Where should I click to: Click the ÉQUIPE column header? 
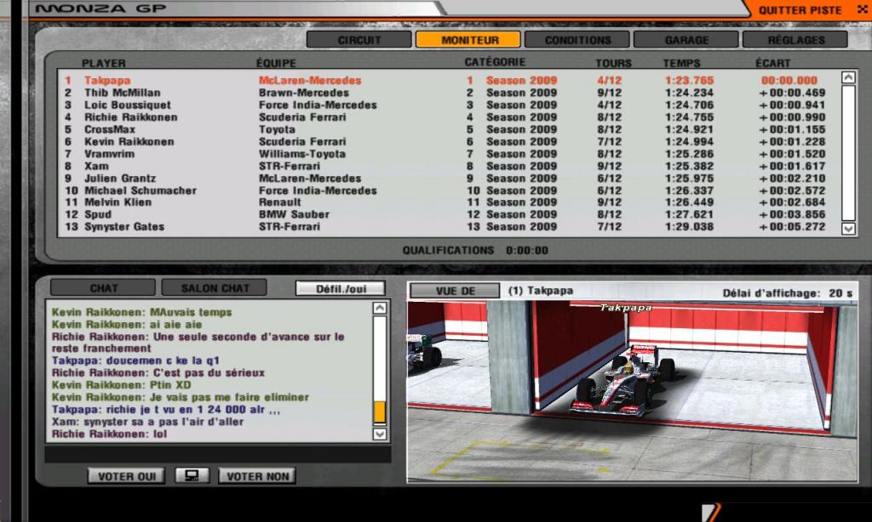click(276, 63)
